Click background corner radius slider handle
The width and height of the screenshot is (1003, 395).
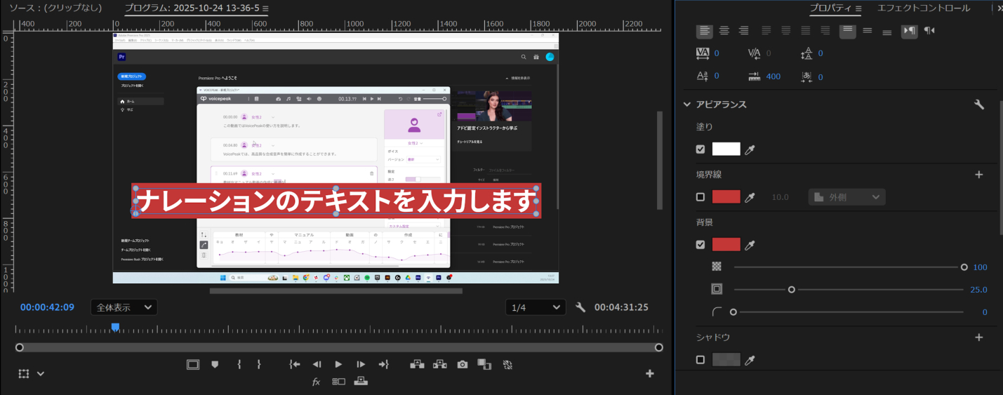[733, 312]
